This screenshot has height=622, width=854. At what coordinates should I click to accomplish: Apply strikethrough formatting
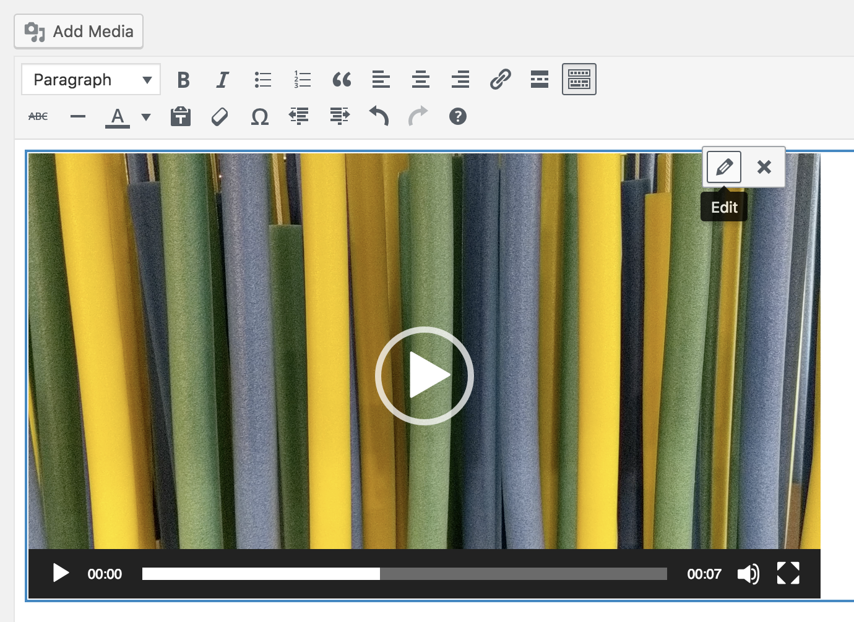click(38, 116)
